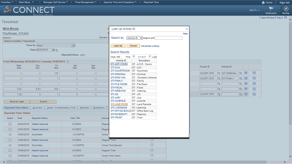Open lookup for OT-CRIMINAL Activity ID
292x164 pixels.
click(x=241, y=73)
